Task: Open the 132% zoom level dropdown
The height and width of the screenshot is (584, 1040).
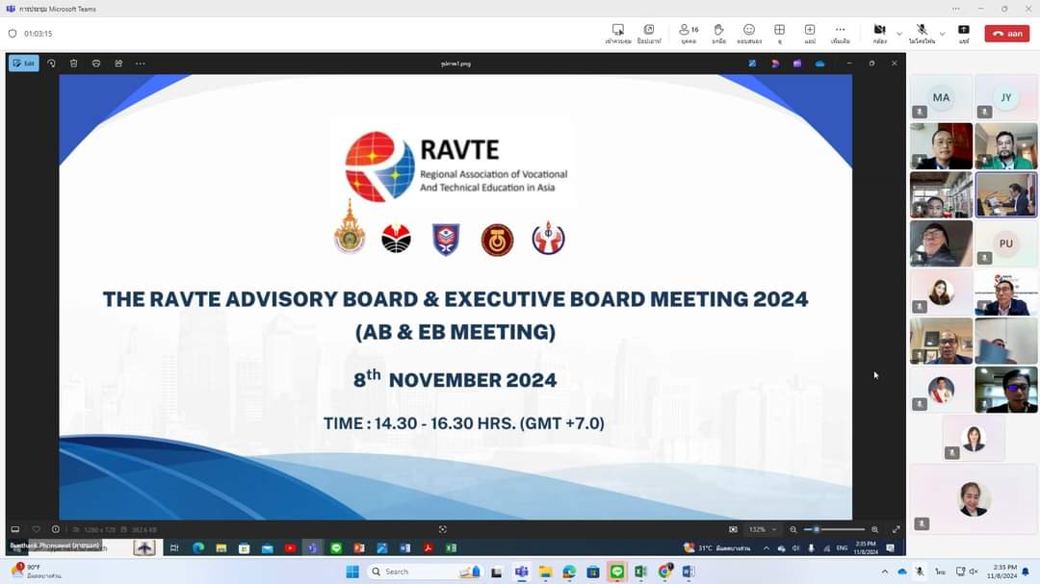Action: [762, 530]
